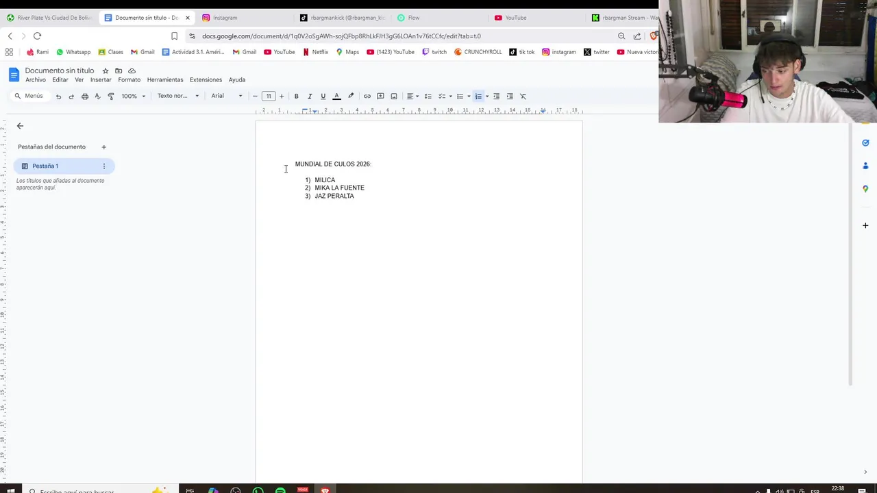Click the Undo arrow in the toolbar

[58, 97]
